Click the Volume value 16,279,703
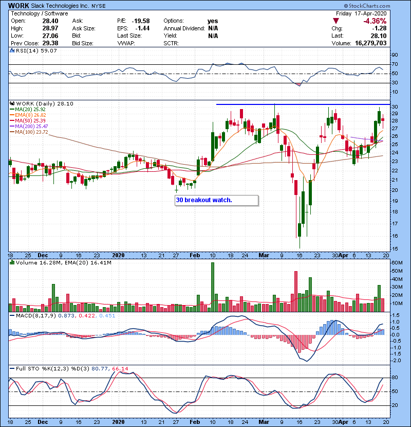411x427 pixels. pyautogui.click(x=371, y=43)
